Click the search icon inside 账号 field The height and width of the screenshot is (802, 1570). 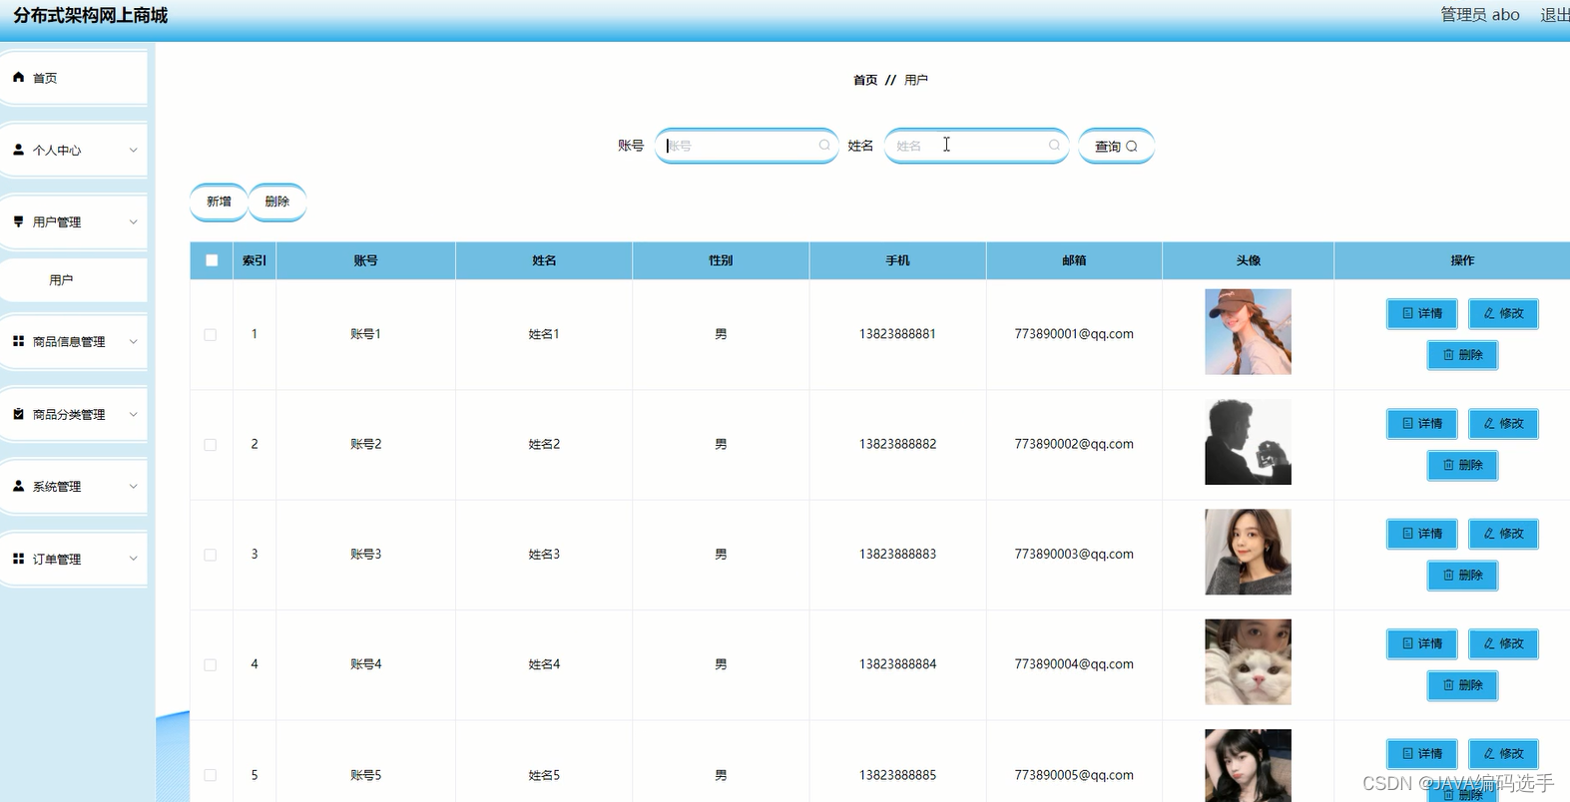824,146
